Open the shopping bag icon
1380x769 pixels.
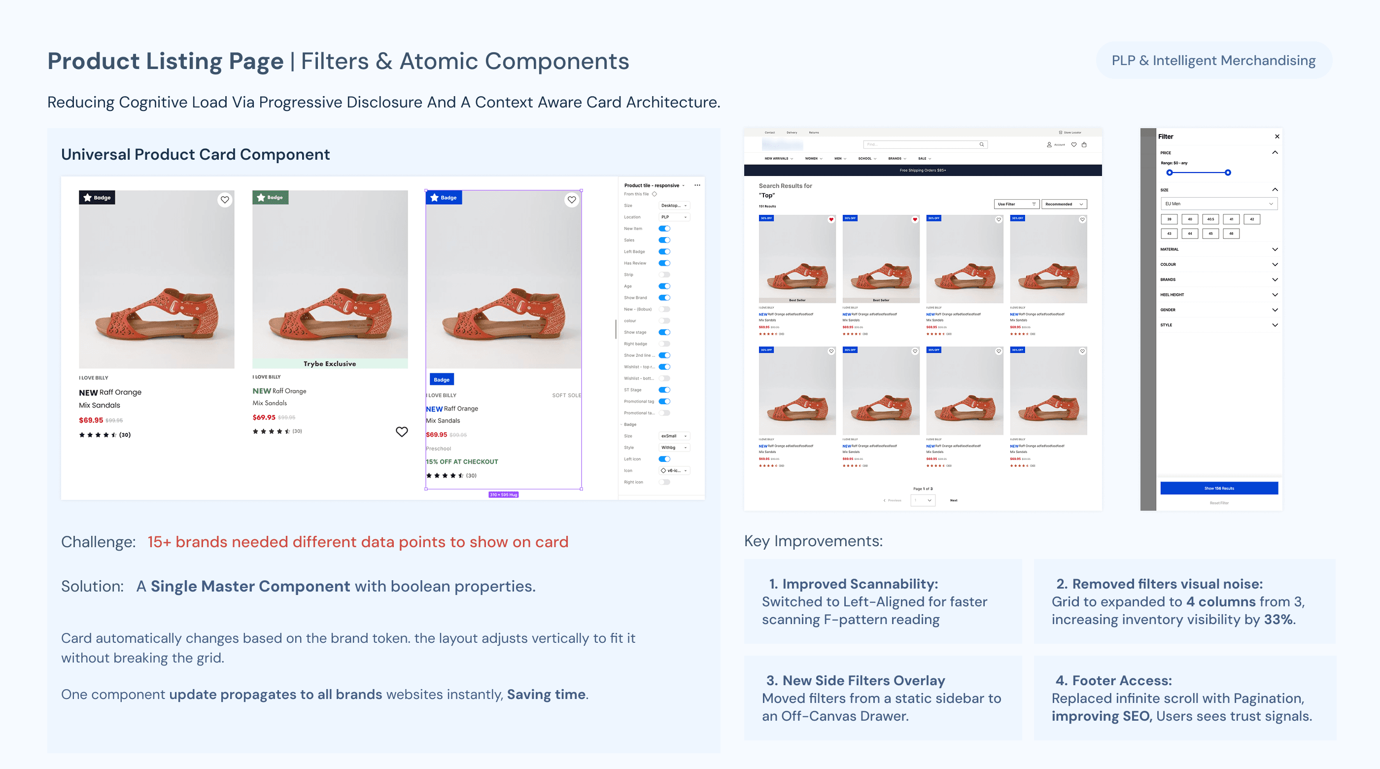click(x=1084, y=144)
